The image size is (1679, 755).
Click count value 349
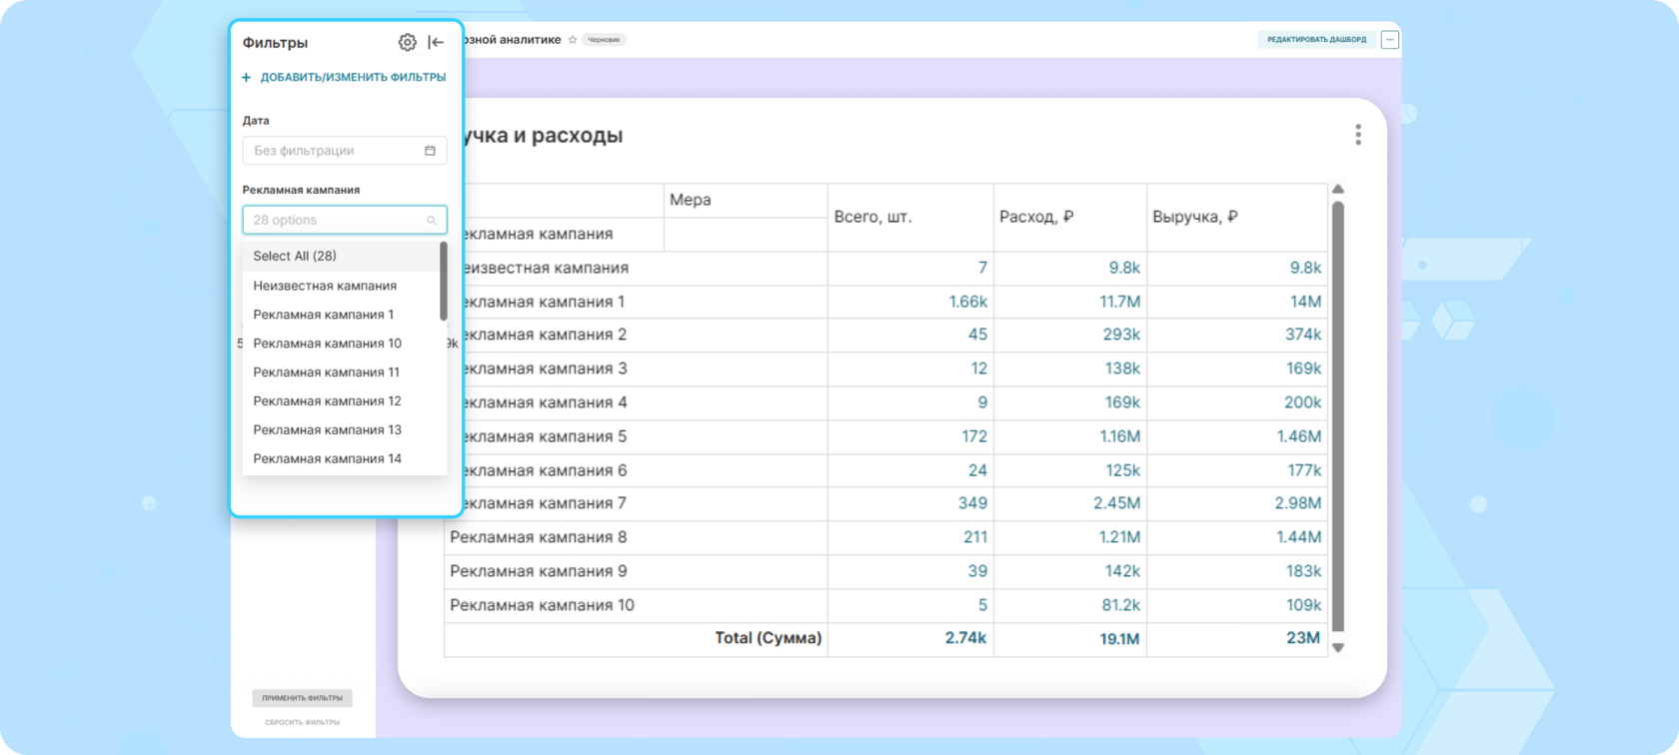click(972, 503)
